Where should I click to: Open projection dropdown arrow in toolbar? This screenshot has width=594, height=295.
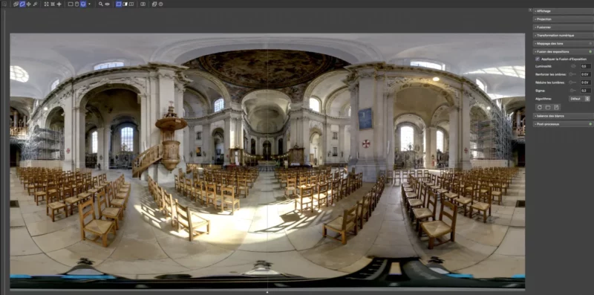click(x=89, y=4)
